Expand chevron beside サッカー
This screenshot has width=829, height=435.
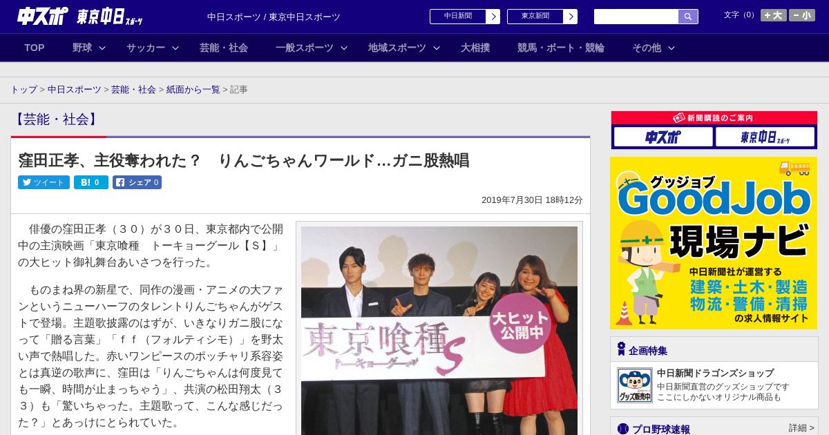(175, 48)
